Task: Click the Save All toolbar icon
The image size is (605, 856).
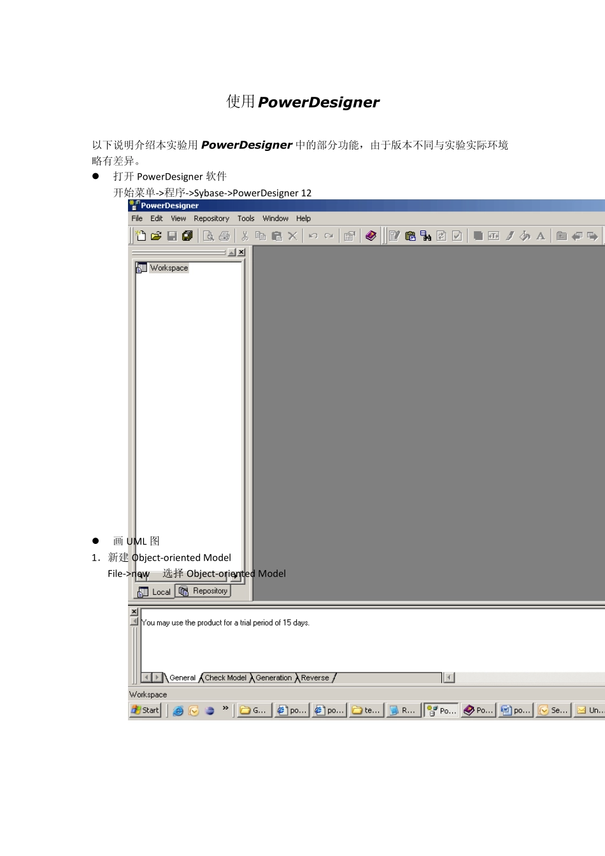Action: (x=187, y=236)
